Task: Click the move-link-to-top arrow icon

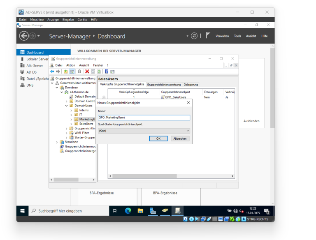Action: coord(104,97)
